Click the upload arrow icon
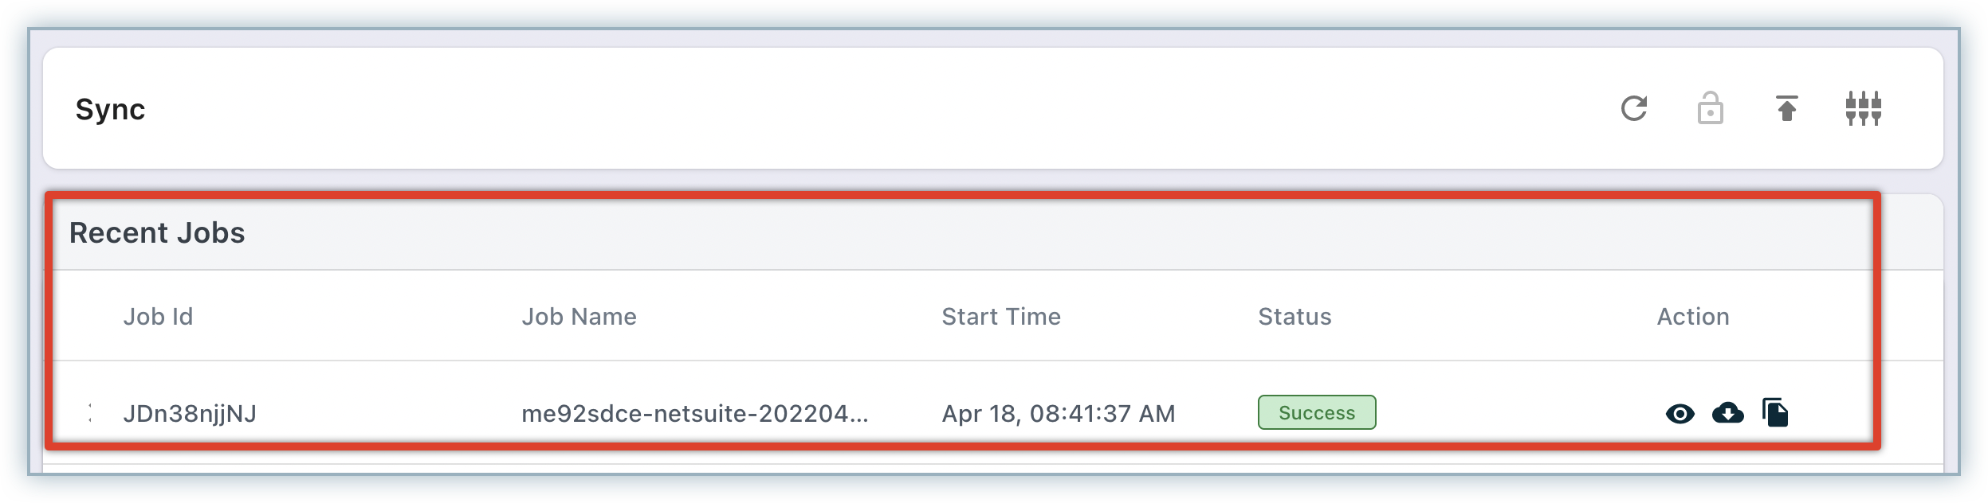Viewport: 1988px width, 503px height. (1786, 108)
